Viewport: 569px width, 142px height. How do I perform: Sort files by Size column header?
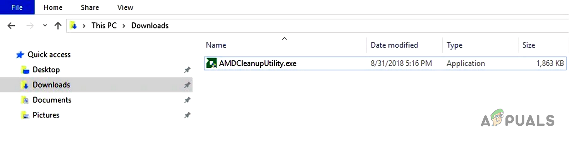coord(529,45)
